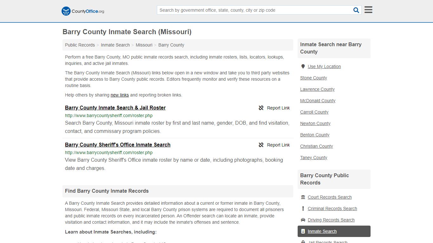Click Use My Location link
Image resolution: width=433 pixels, height=243 pixels.
[324, 66]
